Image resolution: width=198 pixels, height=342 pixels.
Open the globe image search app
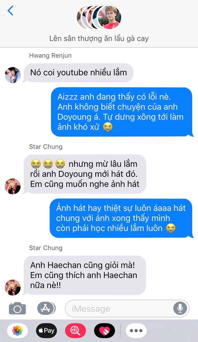(76, 330)
